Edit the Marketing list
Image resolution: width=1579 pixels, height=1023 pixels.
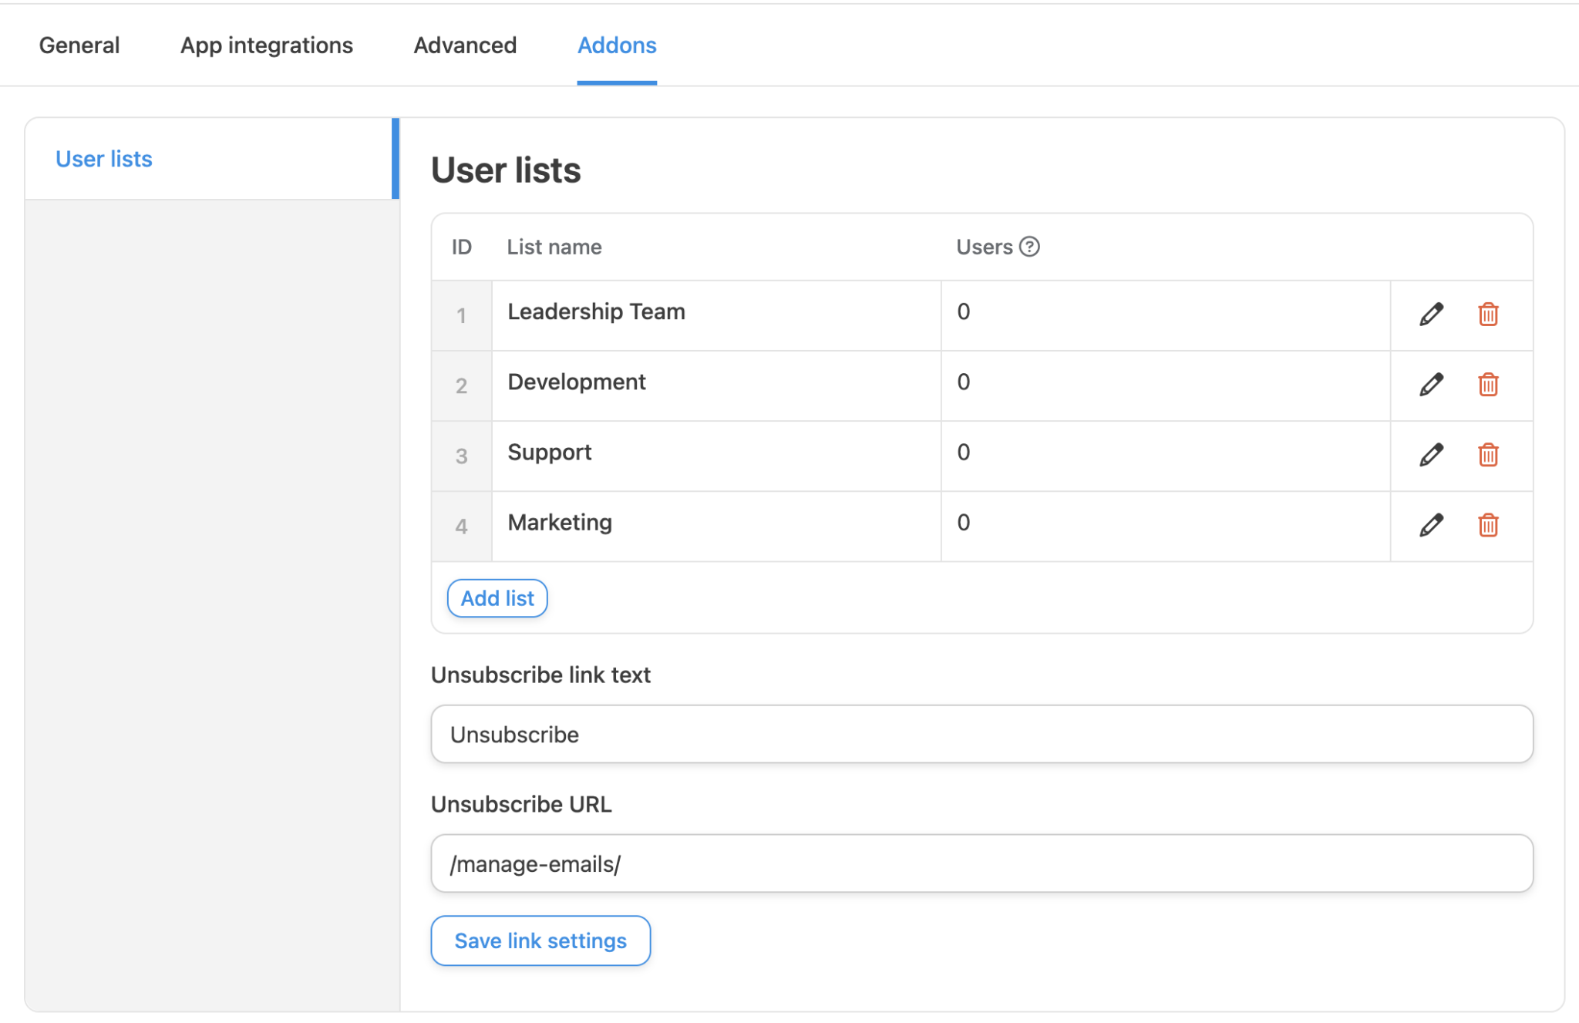click(x=1430, y=525)
